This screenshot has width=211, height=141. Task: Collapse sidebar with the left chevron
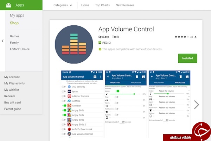(2, 41)
